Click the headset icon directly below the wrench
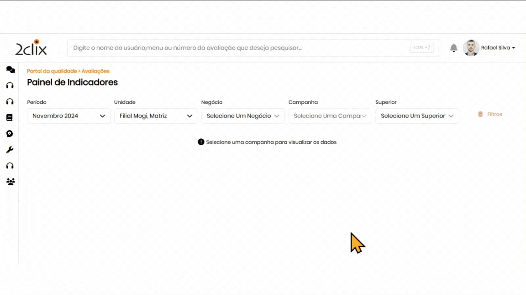This screenshot has height=295, width=526. 10,166
